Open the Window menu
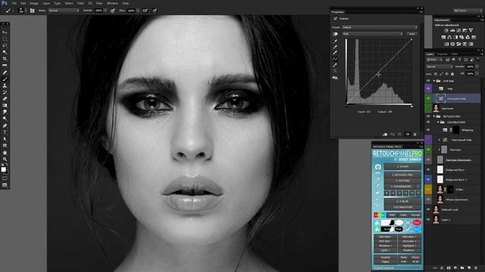485x272 pixels. pos(112,3)
